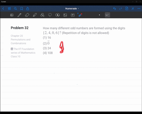This screenshot has height=114, width=142.
Task: Select the laser stroke style button
Action: click(107, 15)
